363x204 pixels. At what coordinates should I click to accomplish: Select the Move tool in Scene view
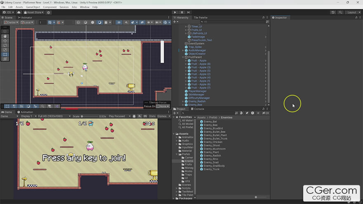5,41
